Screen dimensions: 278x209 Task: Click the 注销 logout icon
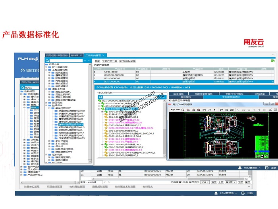pyautogui.click(x=268, y=168)
